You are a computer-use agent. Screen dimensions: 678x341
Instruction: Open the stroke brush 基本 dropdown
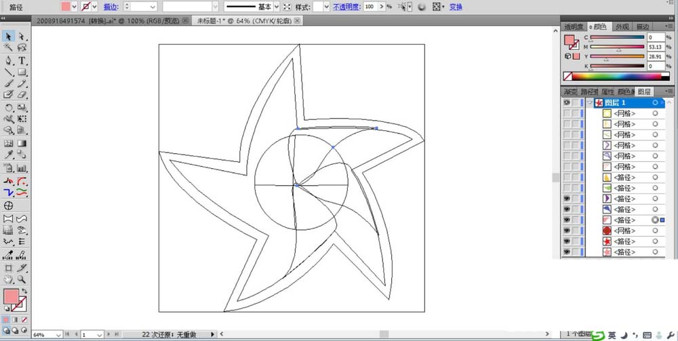(x=277, y=7)
